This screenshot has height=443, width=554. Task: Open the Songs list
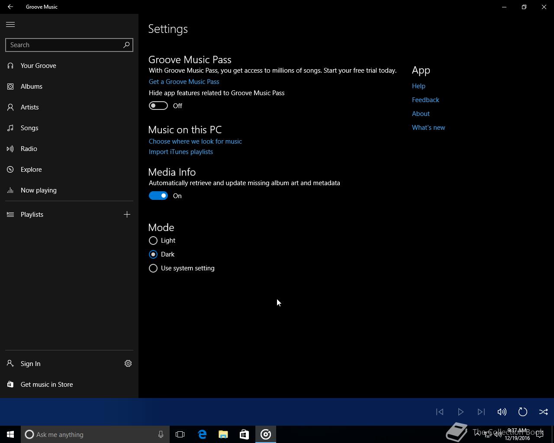(69, 128)
